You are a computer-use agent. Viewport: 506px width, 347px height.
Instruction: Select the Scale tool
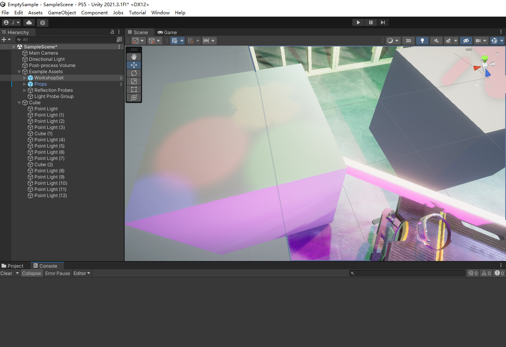coord(134,81)
